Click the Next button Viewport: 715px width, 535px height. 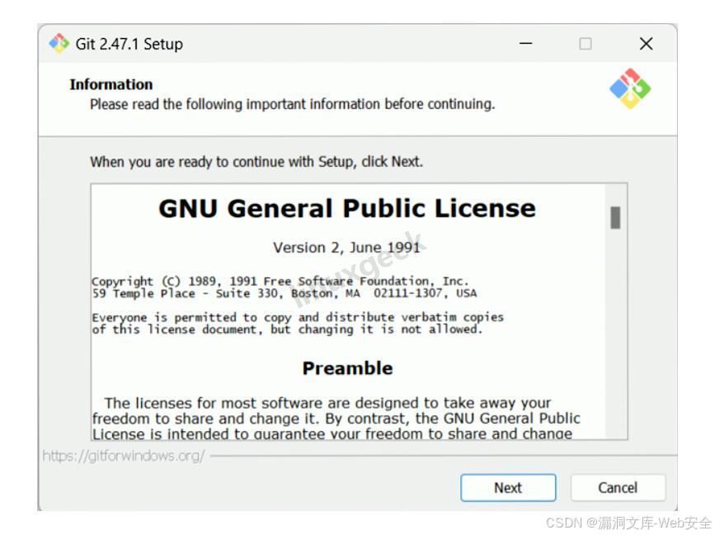tap(508, 487)
